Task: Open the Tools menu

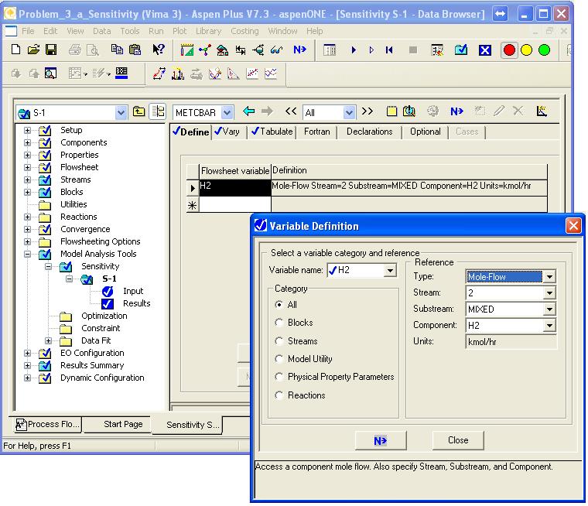Action: 129,31
